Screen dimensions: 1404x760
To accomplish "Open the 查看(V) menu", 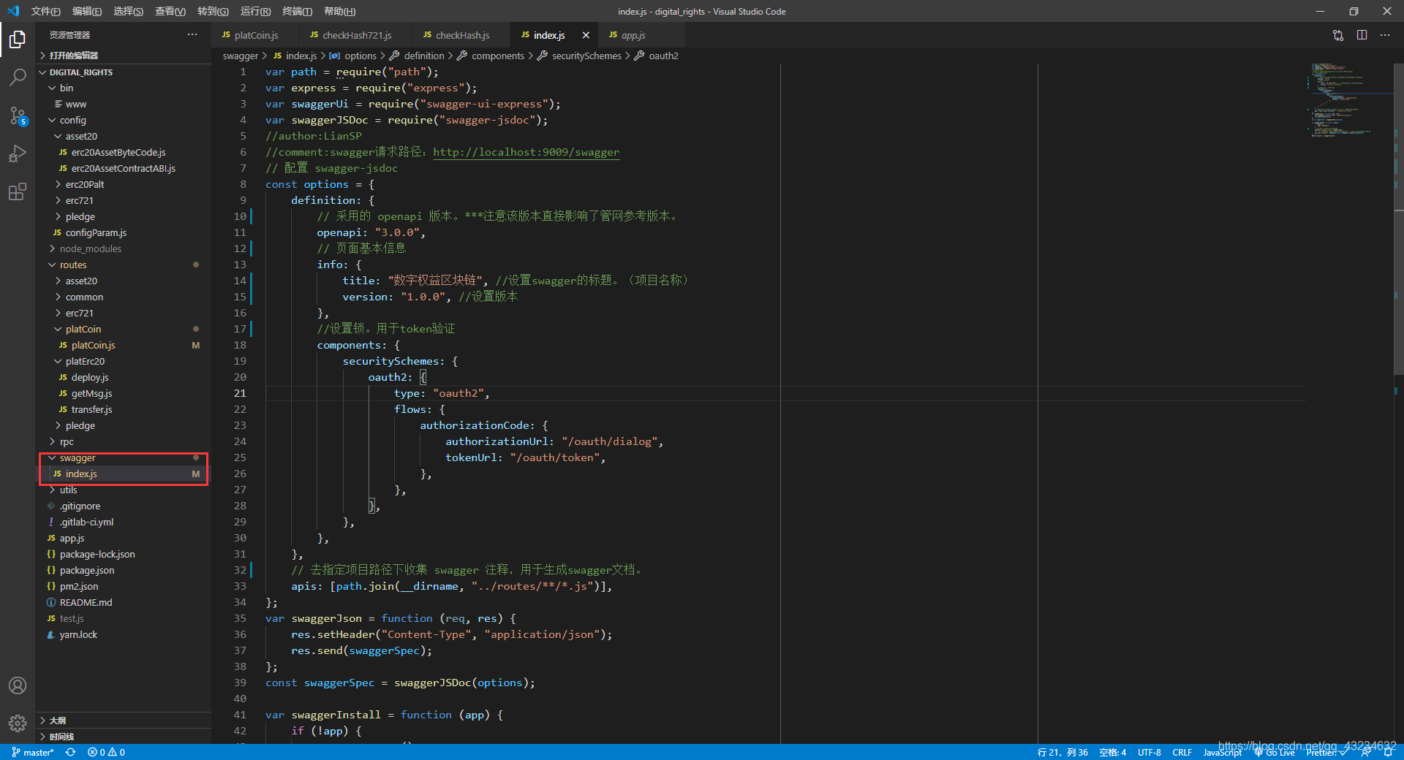I will tap(170, 11).
